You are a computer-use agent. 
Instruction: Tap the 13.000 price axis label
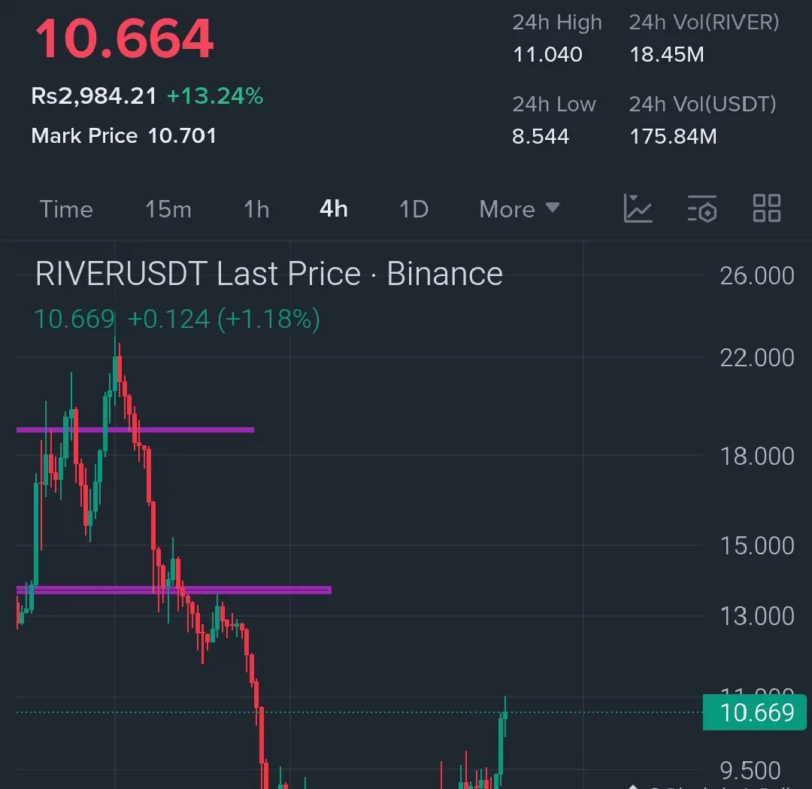click(756, 616)
